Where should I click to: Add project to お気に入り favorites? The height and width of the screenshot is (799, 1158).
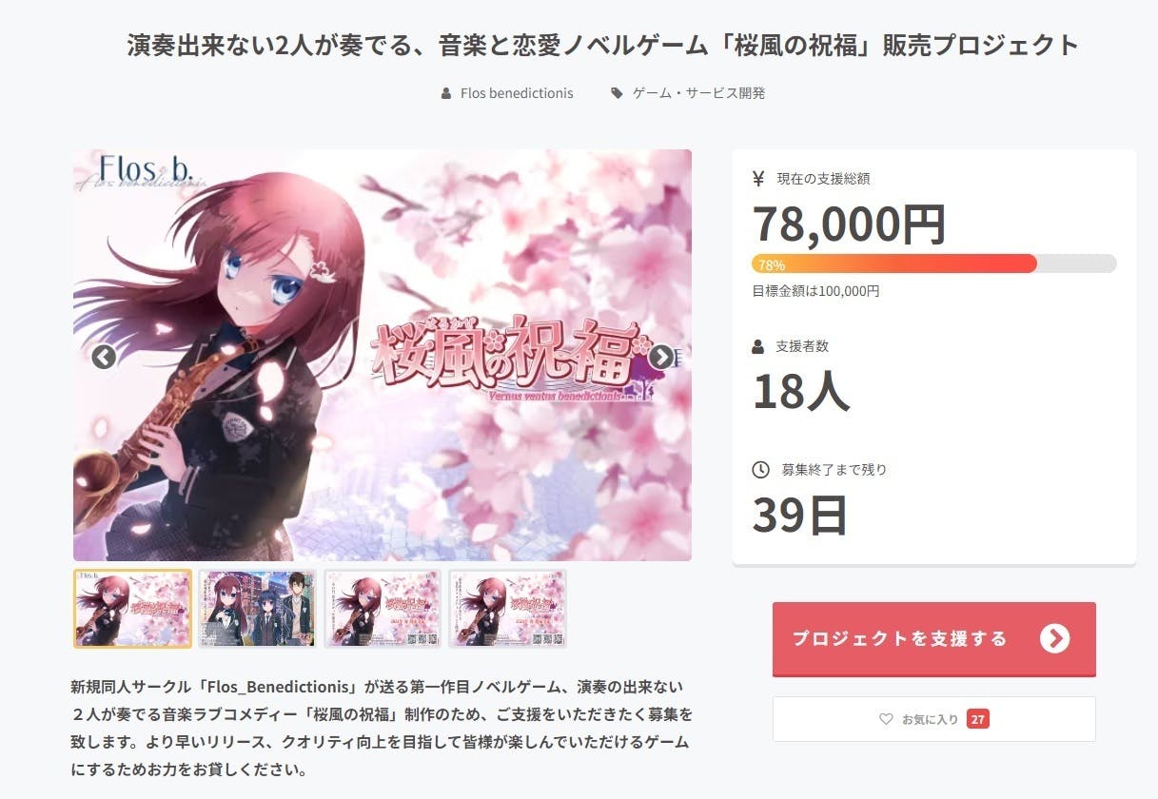tap(934, 719)
